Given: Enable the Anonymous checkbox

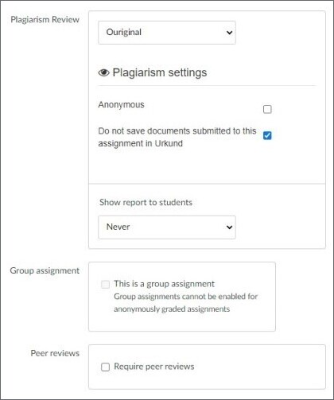Looking at the screenshot, I should [x=267, y=109].
